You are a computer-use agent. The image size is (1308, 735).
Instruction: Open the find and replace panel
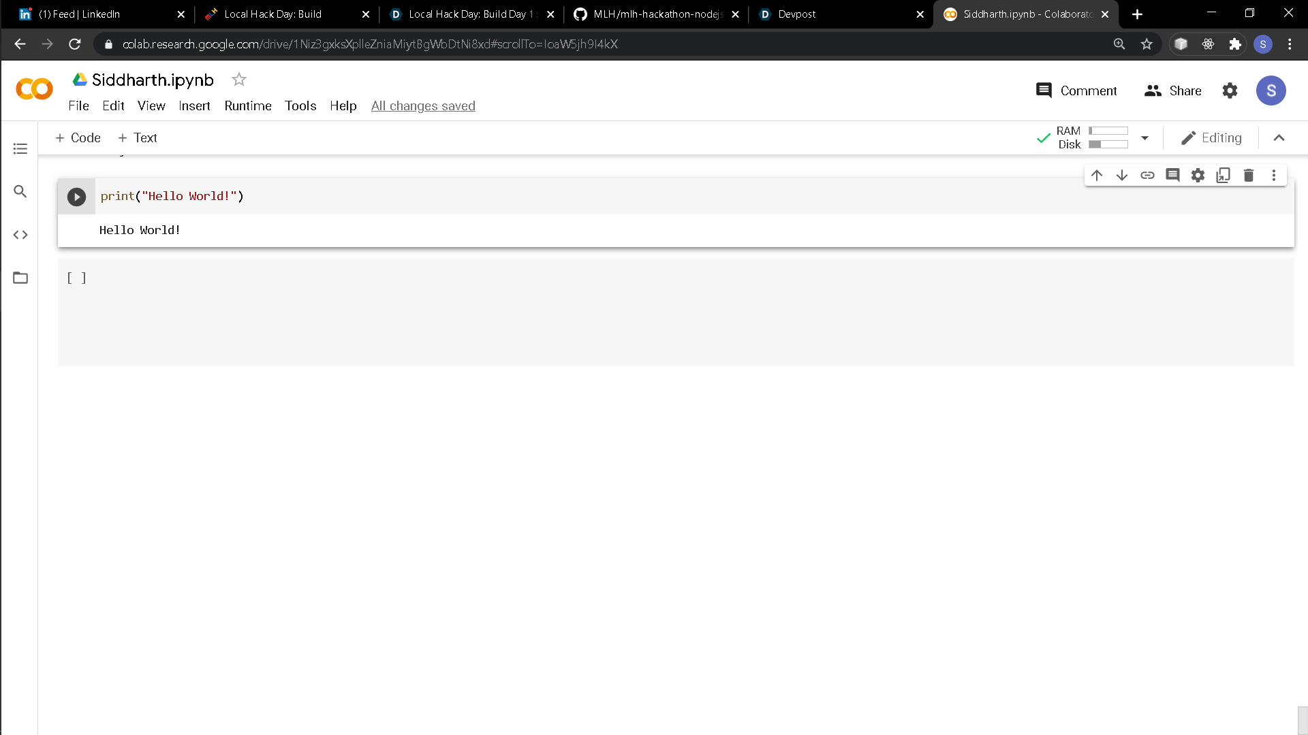click(20, 191)
